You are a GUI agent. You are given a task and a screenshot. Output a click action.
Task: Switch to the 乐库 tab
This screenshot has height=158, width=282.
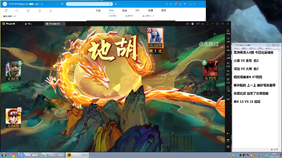pos(98,11)
